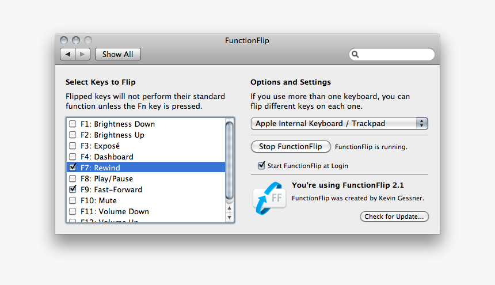Click the keyboard dropdown's double-arrow stepper

[422, 123]
